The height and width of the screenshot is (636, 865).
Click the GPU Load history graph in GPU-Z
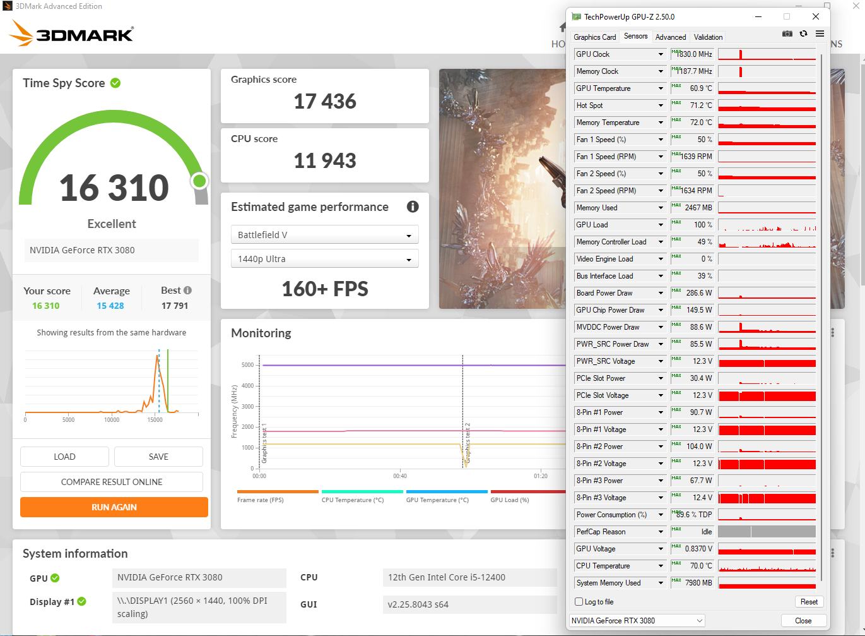[767, 225]
